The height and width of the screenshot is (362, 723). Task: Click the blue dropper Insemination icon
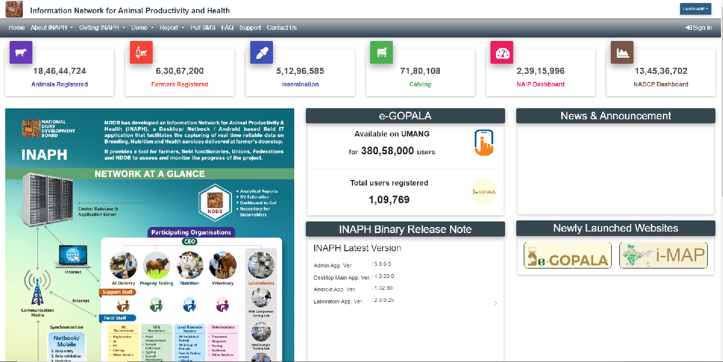click(261, 52)
